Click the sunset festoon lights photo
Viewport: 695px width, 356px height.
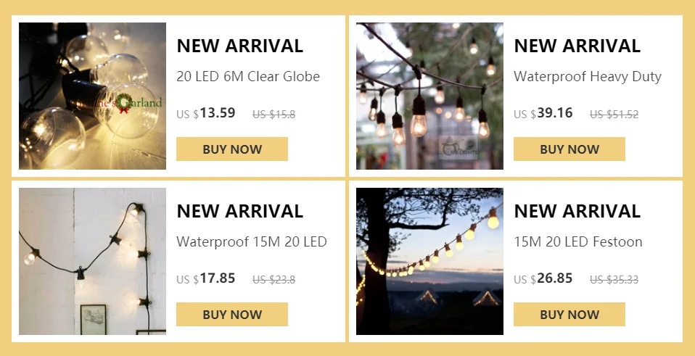[x=429, y=261]
